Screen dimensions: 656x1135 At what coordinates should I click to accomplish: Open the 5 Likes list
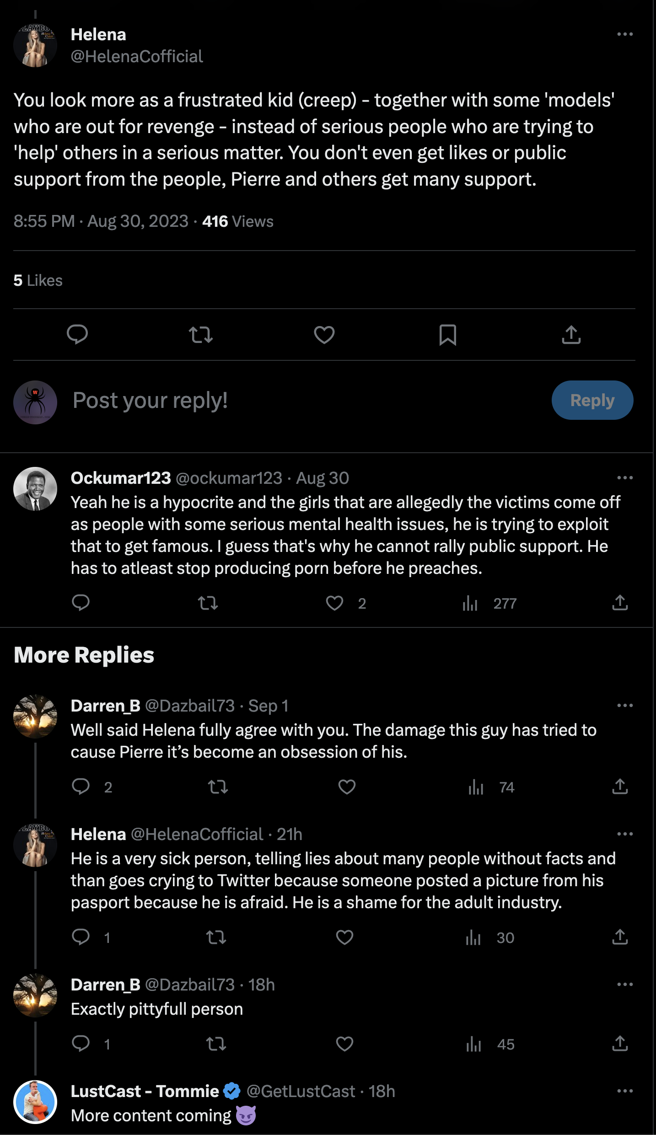pos(38,280)
